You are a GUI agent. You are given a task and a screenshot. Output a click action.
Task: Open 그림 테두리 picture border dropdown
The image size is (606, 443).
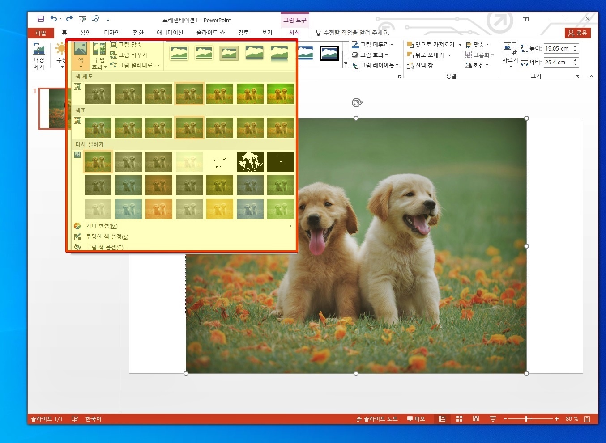[x=372, y=45]
